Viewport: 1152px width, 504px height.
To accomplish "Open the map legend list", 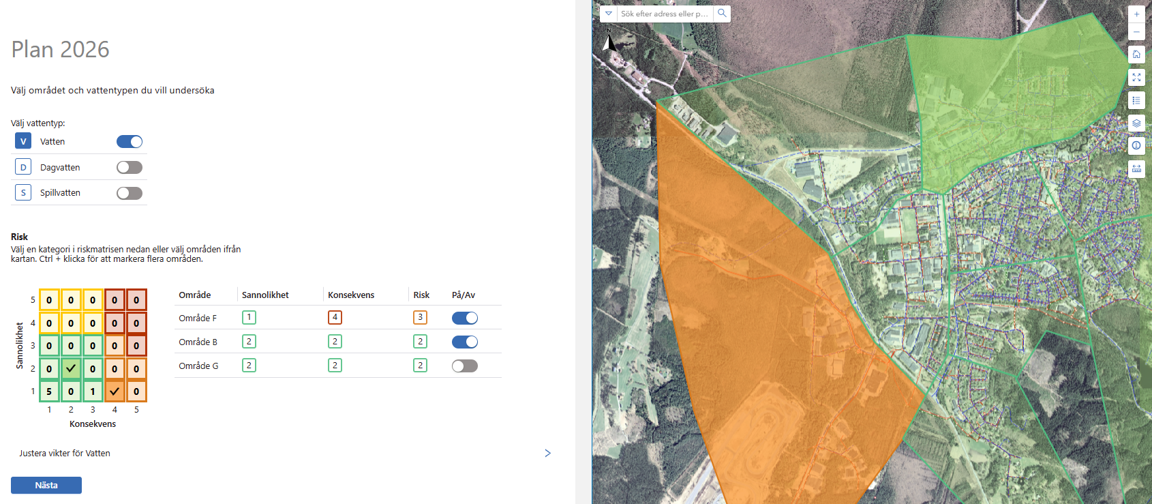I will click(1136, 100).
